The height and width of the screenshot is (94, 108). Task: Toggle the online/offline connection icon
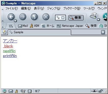pos(94,91)
